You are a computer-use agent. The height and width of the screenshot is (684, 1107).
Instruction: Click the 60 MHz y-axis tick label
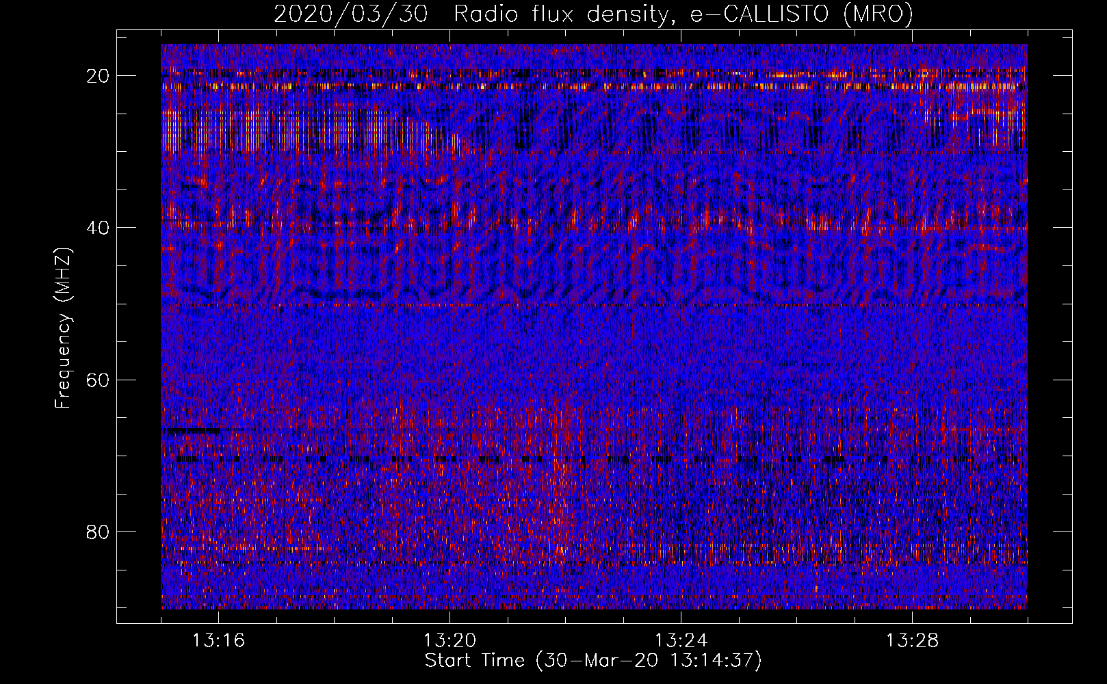(99, 380)
